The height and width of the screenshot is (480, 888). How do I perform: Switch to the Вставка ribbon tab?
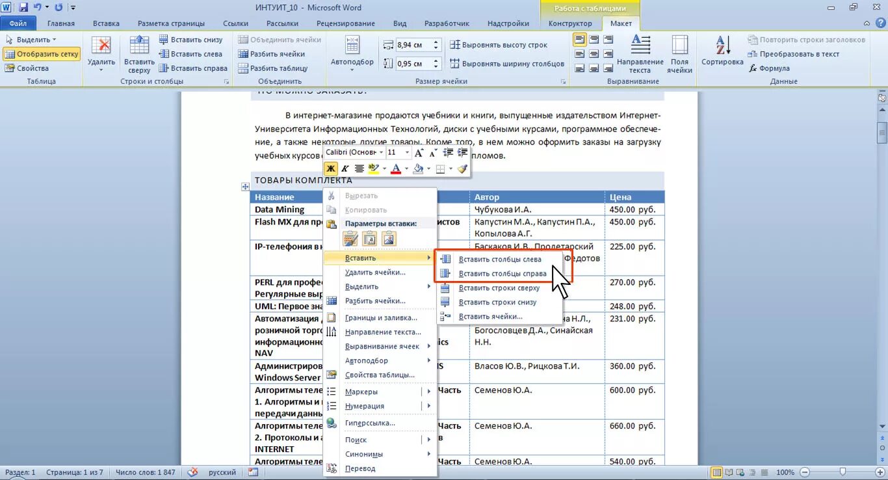tap(106, 23)
